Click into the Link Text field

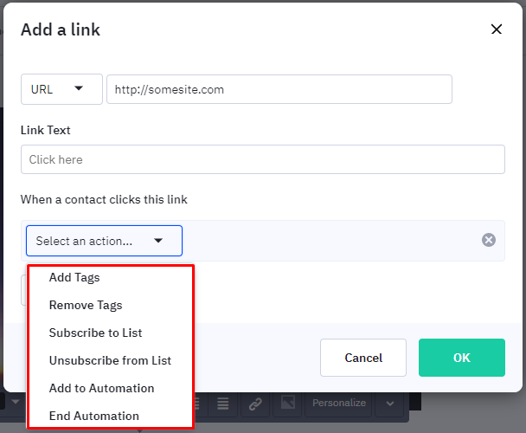pyautogui.click(x=263, y=159)
